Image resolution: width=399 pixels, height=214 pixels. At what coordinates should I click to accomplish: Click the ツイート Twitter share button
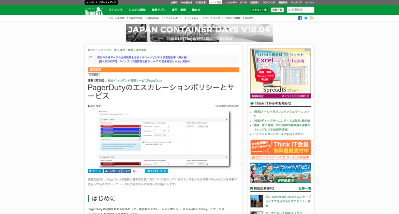[95, 171]
